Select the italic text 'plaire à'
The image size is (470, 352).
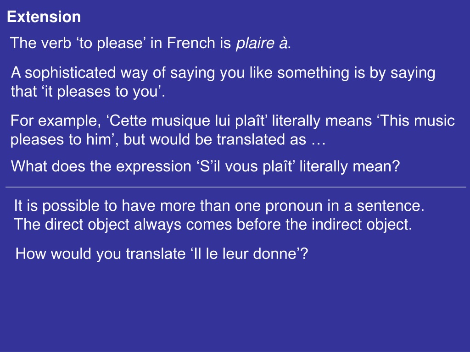(262, 43)
